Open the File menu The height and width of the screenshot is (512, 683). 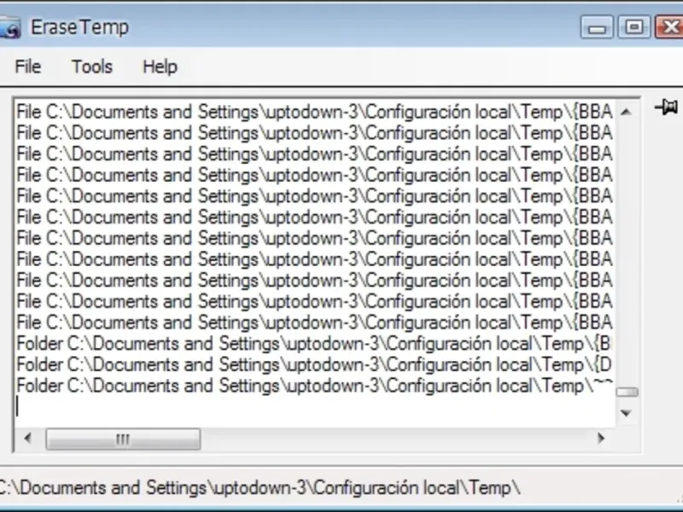pyautogui.click(x=28, y=67)
